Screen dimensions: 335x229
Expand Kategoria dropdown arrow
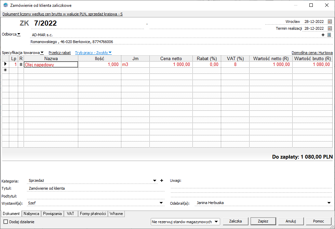tap(155, 181)
